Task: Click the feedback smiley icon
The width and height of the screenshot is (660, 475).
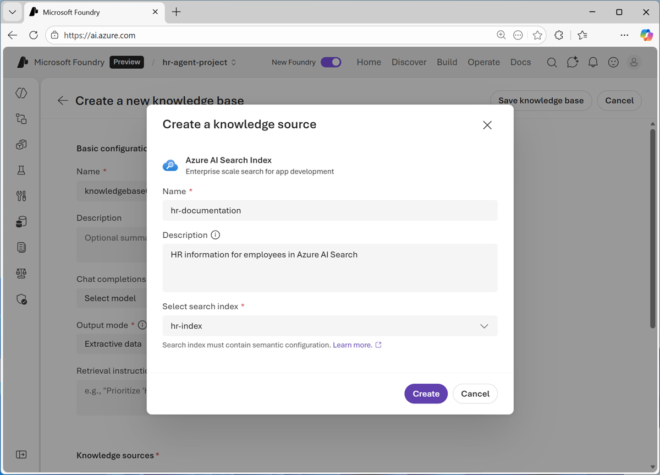Action: click(x=613, y=62)
